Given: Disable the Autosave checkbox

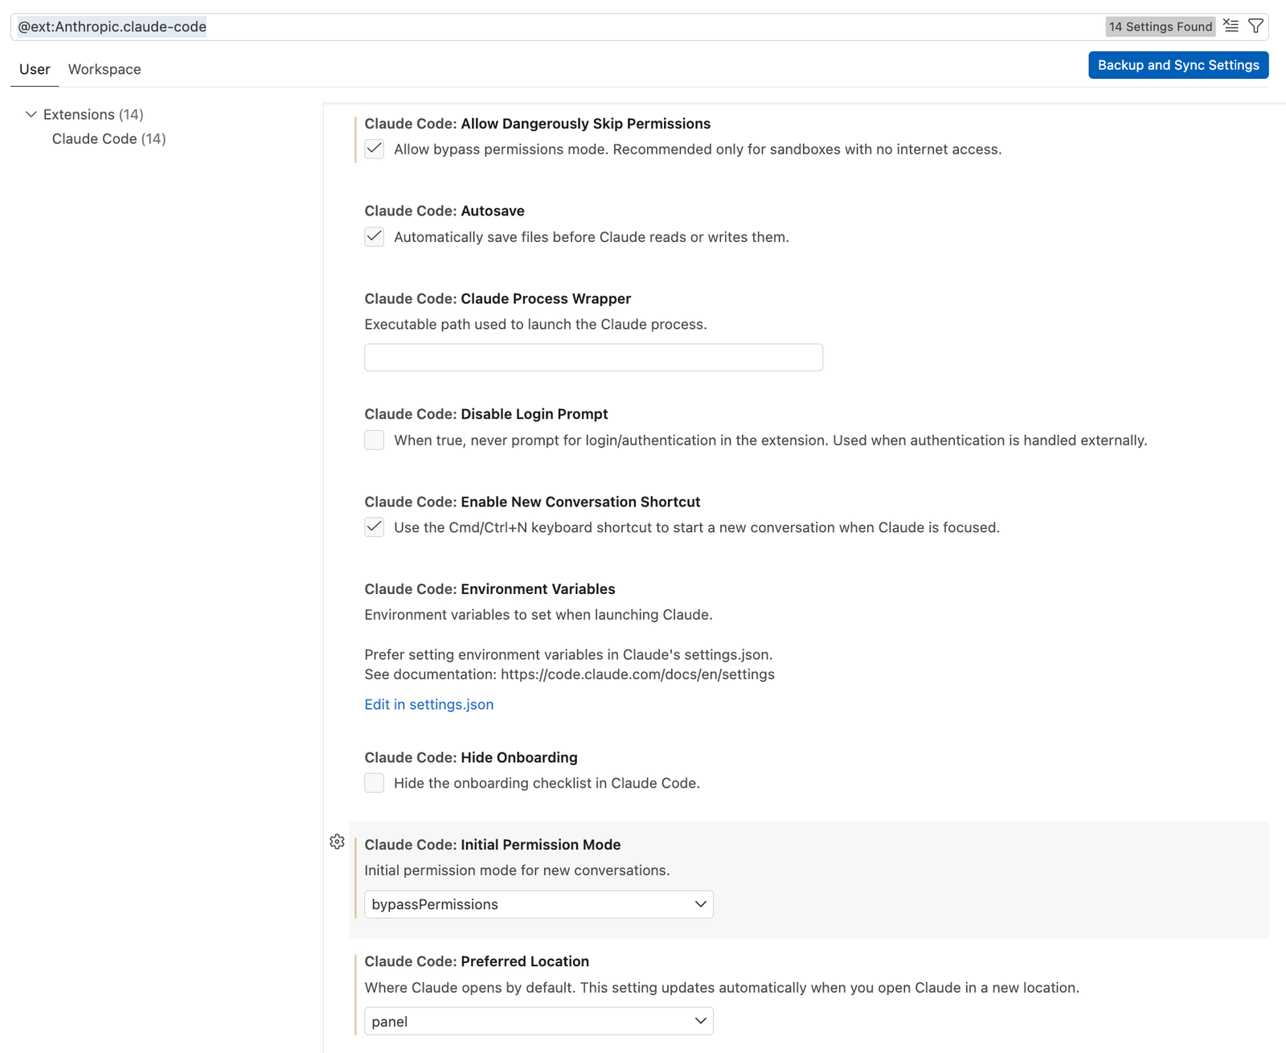Looking at the screenshot, I should click(x=374, y=237).
